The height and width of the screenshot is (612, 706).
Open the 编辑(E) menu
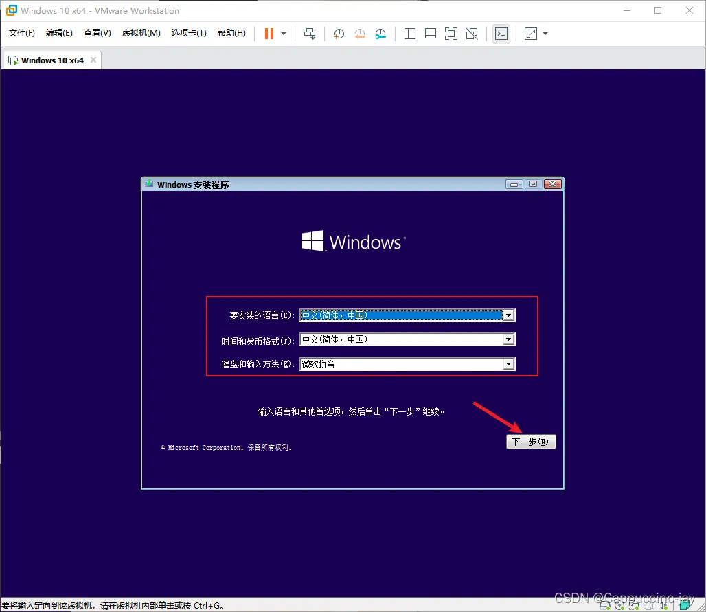(x=59, y=33)
